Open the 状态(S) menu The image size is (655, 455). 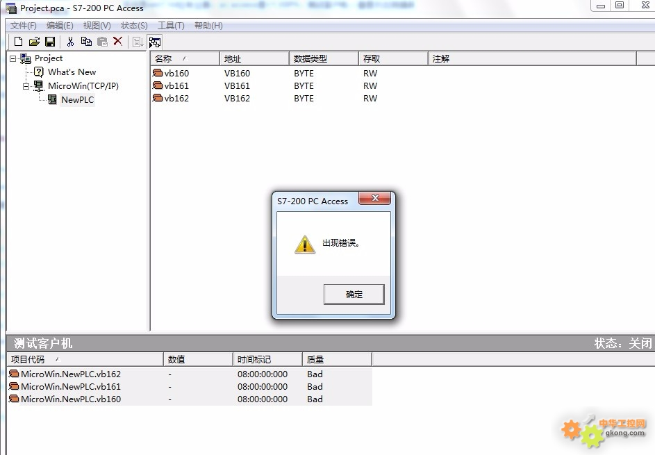coord(134,26)
